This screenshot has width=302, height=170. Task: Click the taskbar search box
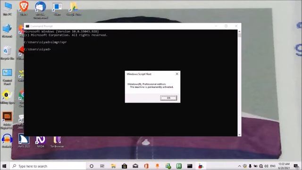click(x=47, y=166)
